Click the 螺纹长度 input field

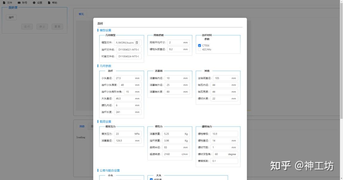pyautogui.click(x=224, y=99)
